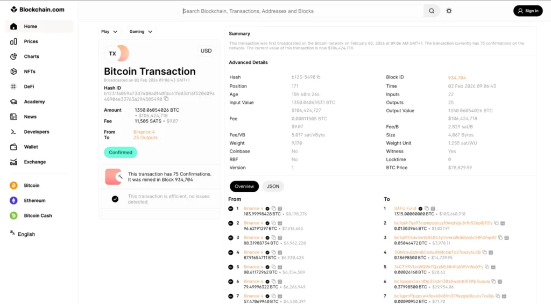The height and width of the screenshot is (304, 551).
Task: Select the Overview tab
Action: pos(244,186)
